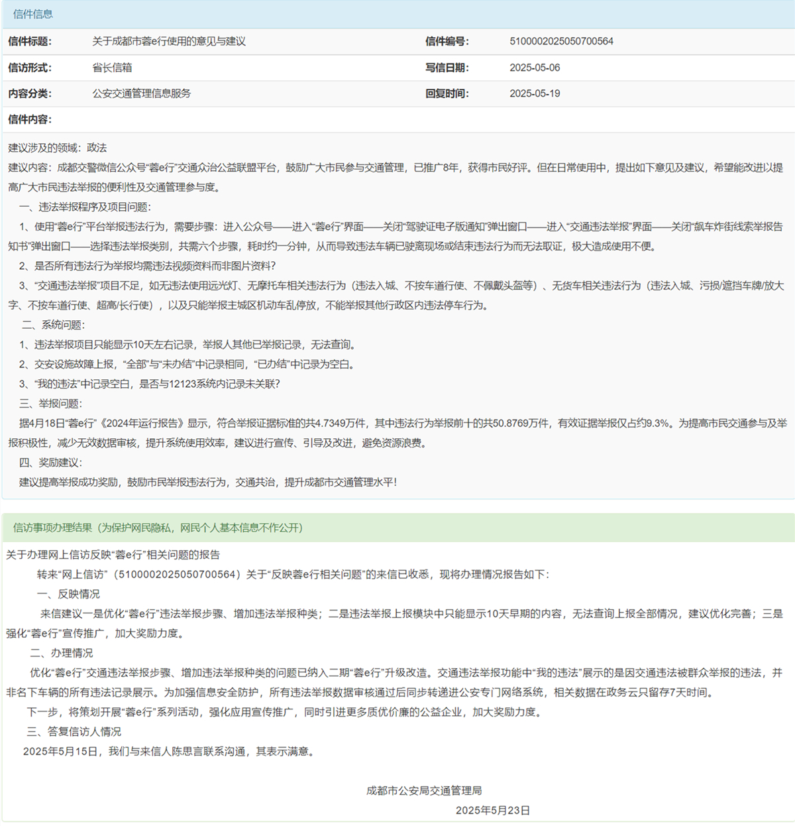Select the 信件内容 field label
The height and width of the screenshot is (826, 795).
pyautogui.click(x=30, y=119)
